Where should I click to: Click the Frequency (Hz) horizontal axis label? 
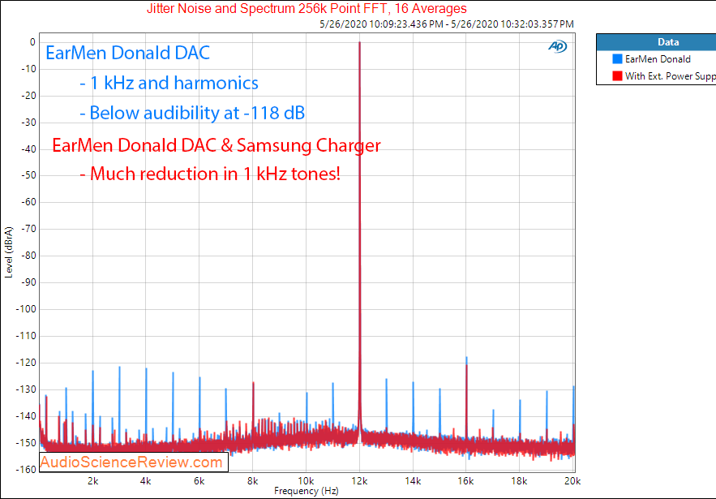point(307,491)
